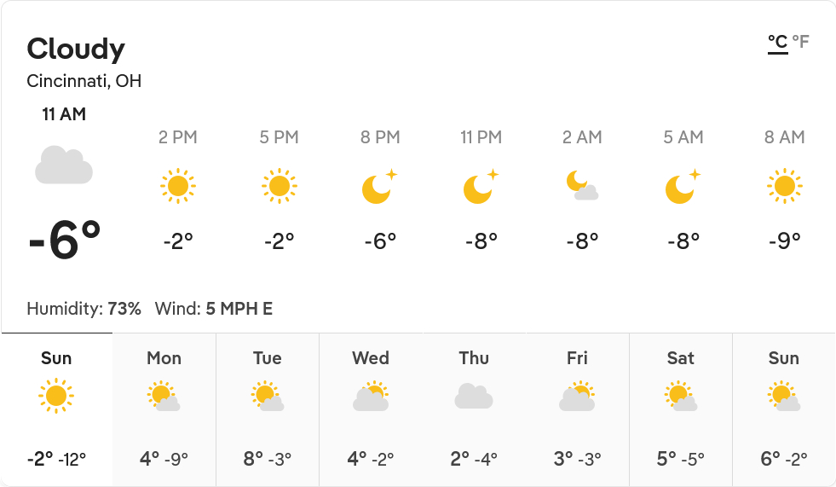Open the last Sun forecast tab
Image resolution: width=836 pixels, height=487 pixels.
point(783,409)
